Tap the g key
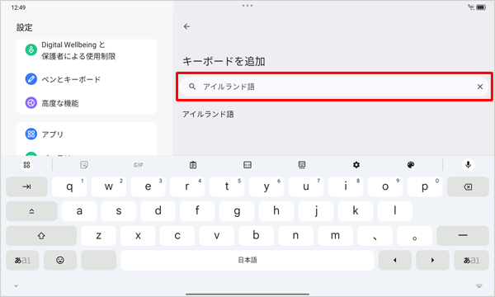 pyautogui.click(x=237, y=211)
